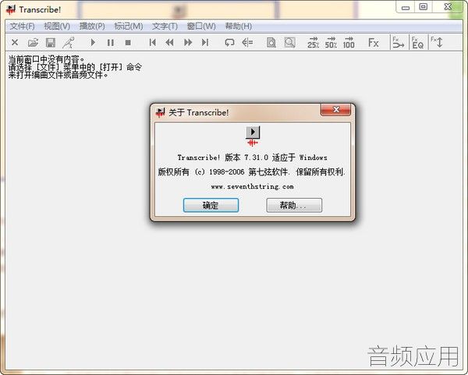Toggle loop playback icon

[x=229, y=43]
